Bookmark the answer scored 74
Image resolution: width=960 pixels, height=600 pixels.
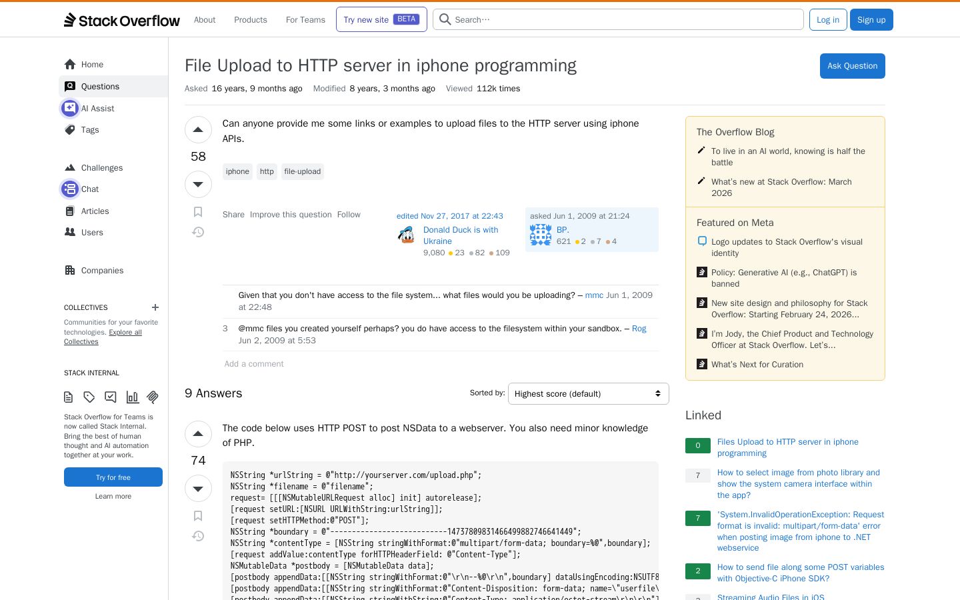click(198, 516)
